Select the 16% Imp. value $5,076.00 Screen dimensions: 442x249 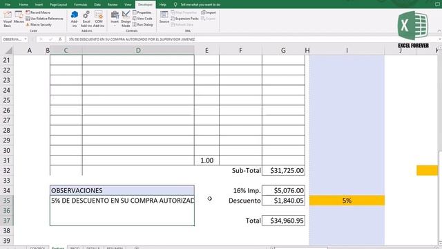[283, 191]
